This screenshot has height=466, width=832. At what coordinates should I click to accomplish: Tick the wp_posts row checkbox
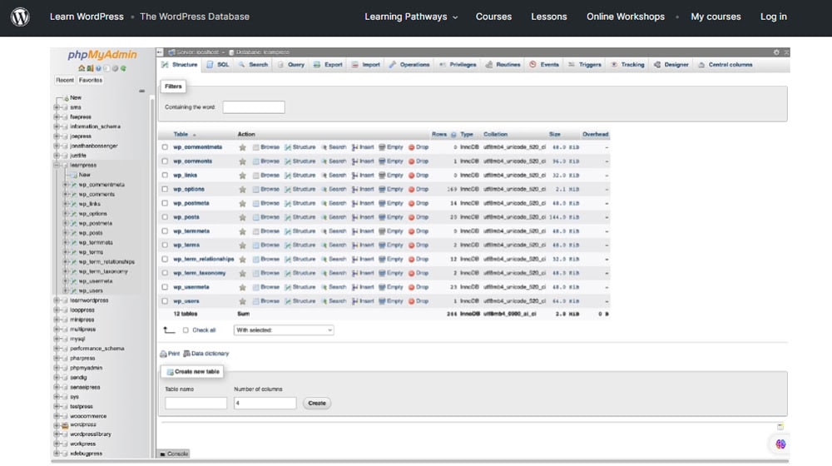(x=165, y=217)
